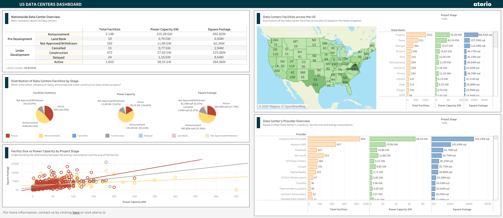503x218 pixels.
Task: Select the Cancelled blue legend swatch
Action: [x=74, y=136]
